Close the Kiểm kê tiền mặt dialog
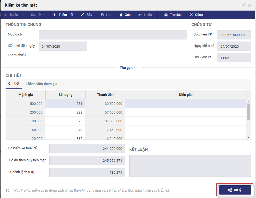 pos(250,5)
